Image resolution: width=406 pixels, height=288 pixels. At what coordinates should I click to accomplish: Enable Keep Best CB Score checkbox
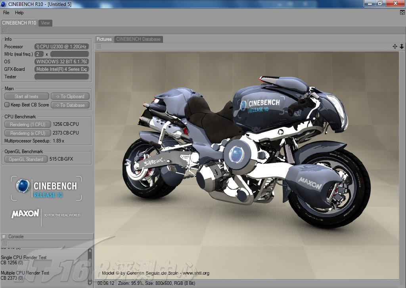(7, 105)
